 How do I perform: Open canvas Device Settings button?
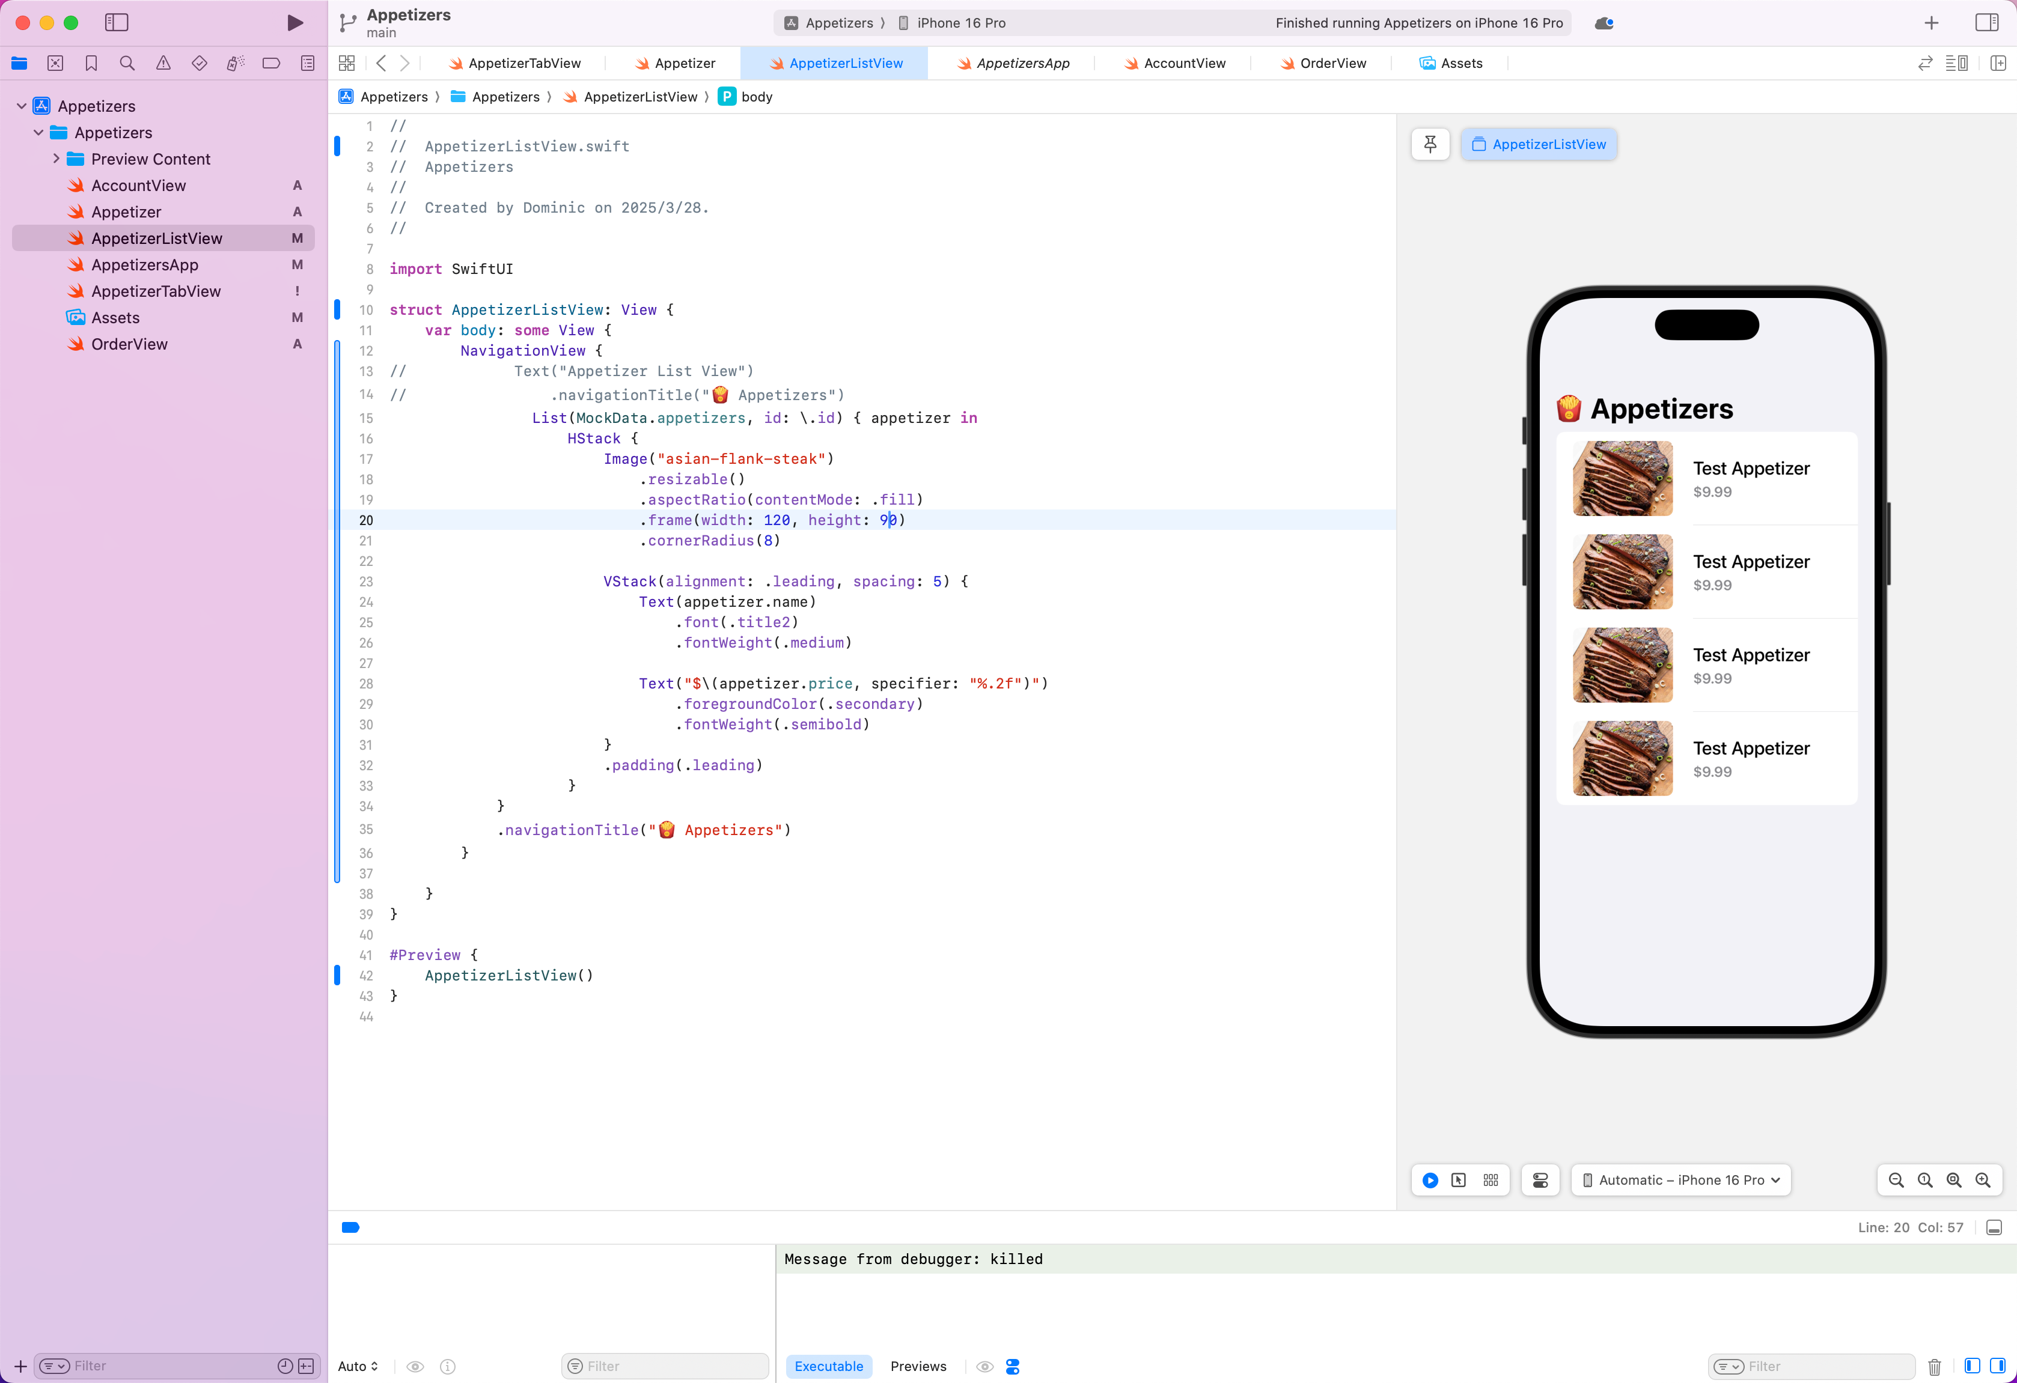point(1540,1180)
